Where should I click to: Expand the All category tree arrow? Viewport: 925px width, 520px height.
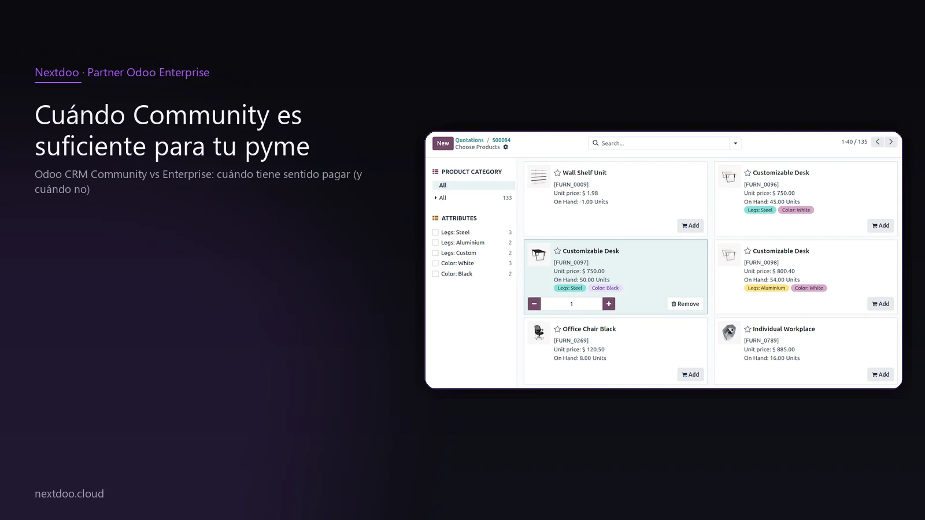[435, 198]
